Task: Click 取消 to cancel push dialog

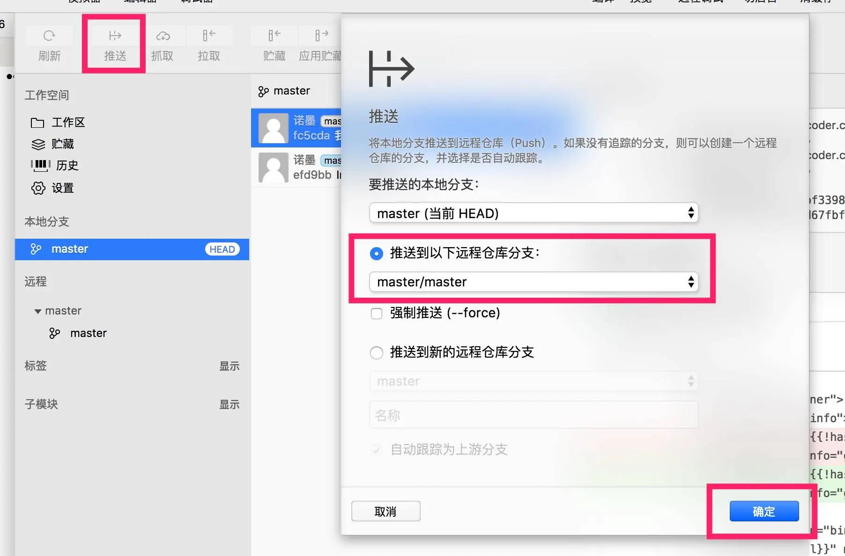Action: (x=385, y=511)
